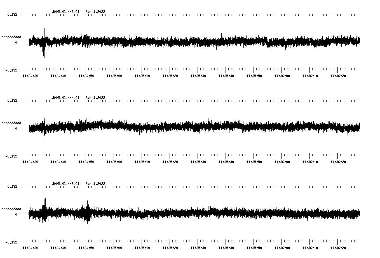
Task: Click the 11:34:50 time label under HNZ plot
Action: point(86,248)
